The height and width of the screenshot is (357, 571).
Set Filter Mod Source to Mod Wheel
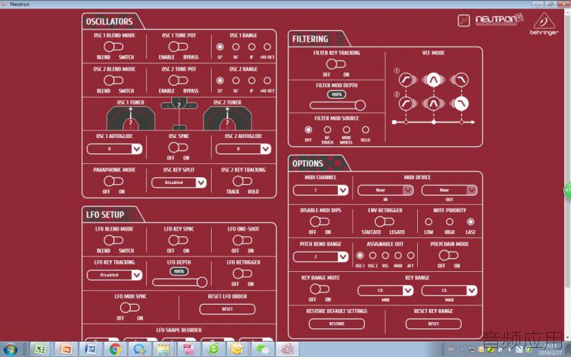(346, 130)
